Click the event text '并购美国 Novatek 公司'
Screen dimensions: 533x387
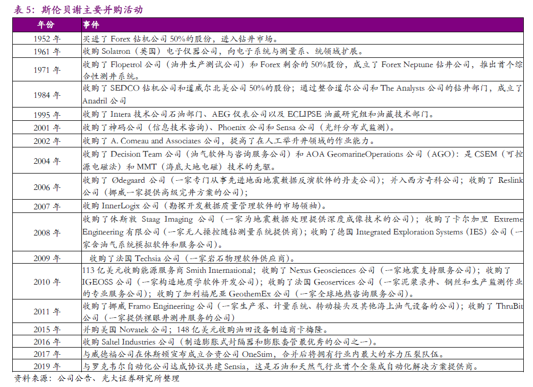click(125, 330)
